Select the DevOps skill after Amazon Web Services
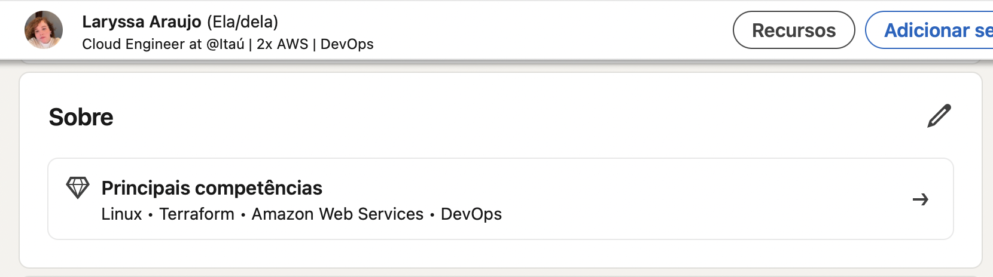This screenshot has height=277, width=993. tap(471, 214)
